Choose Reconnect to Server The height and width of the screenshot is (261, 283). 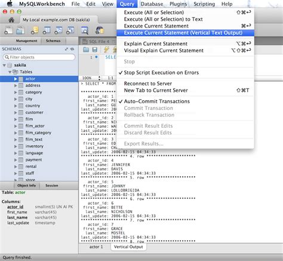[185, 84]
